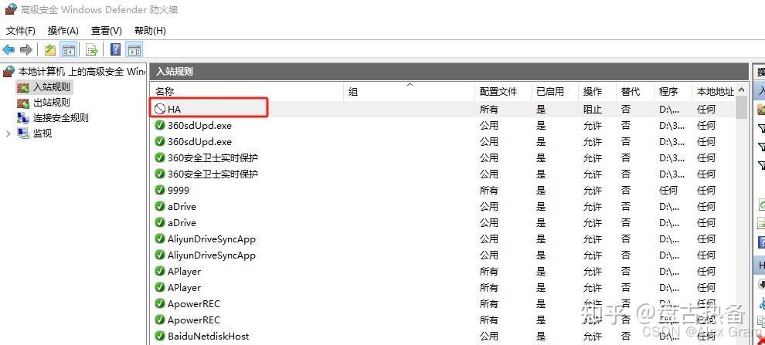The width and height of the screenshot is (765, 345).
Task: Click the Forward arrow toolbar icon
Action: coord(26,50)
